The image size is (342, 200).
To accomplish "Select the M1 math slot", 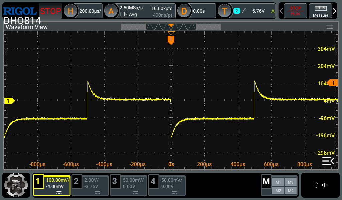I will 278,182.
